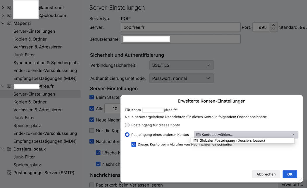Open the Verbindungssicherheit SSL/TLS dropdown
This screenshot has width=307, height=188.
(x=181, y=65)
